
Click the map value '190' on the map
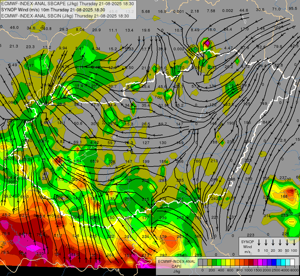[230, 123]
